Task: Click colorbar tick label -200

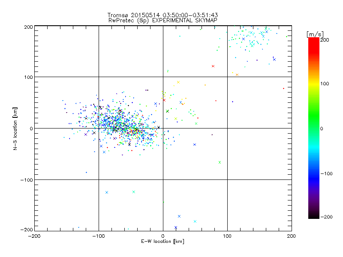Action: 326,217
